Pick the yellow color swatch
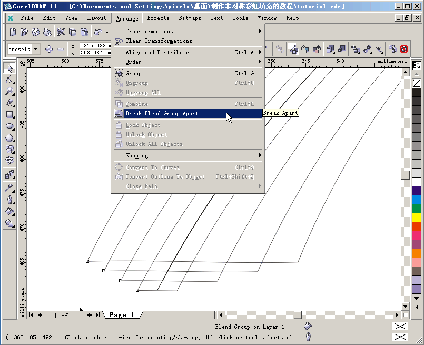 (417, 217)
